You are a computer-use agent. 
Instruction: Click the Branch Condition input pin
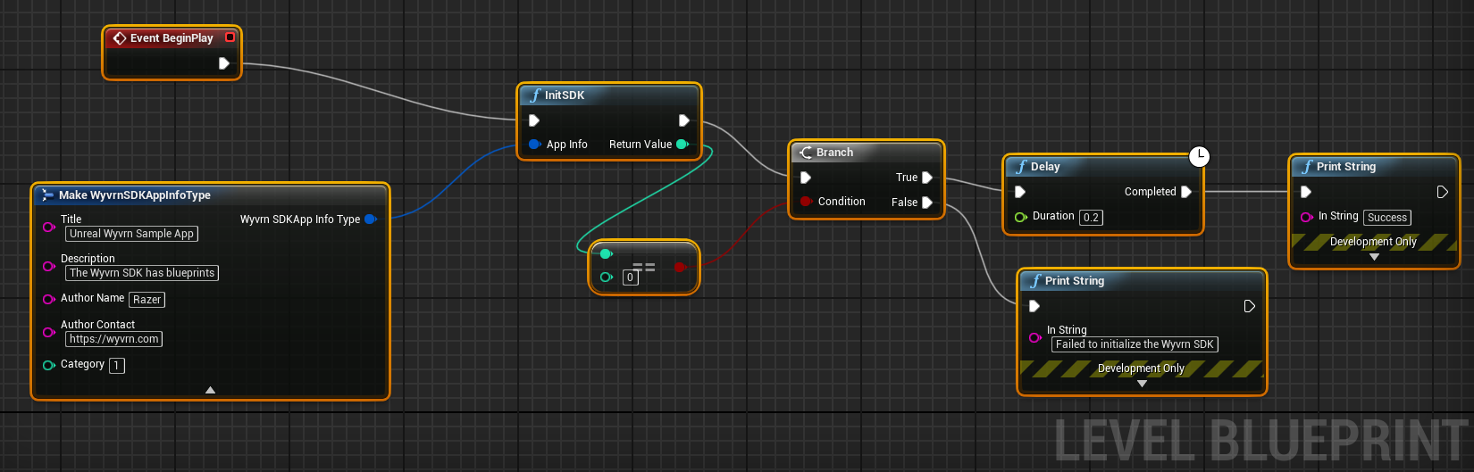[x=806, y=202]
